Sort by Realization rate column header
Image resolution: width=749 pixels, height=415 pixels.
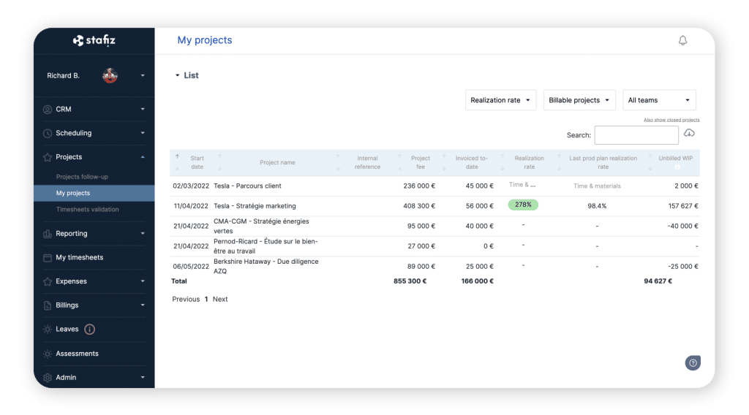pos(529,163)
